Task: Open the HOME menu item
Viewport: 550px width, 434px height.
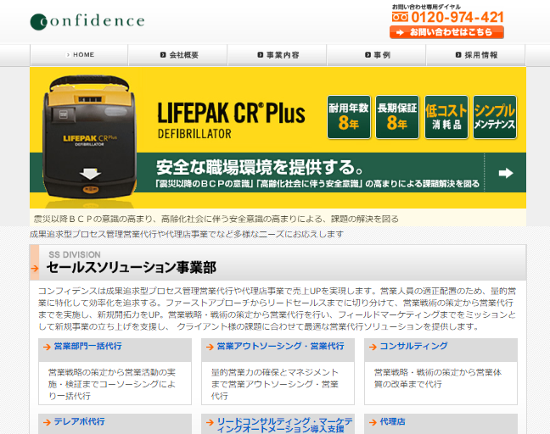Action: point(79,55)
